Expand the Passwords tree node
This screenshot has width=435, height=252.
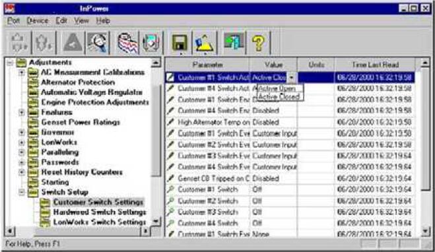(22, 162)
